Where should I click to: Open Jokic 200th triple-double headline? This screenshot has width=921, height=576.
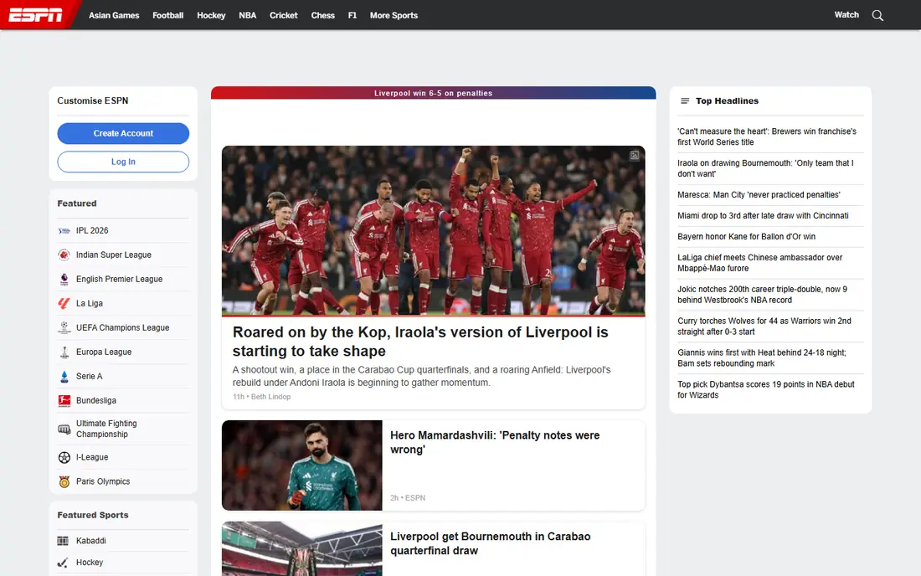(x=763, y=295)
